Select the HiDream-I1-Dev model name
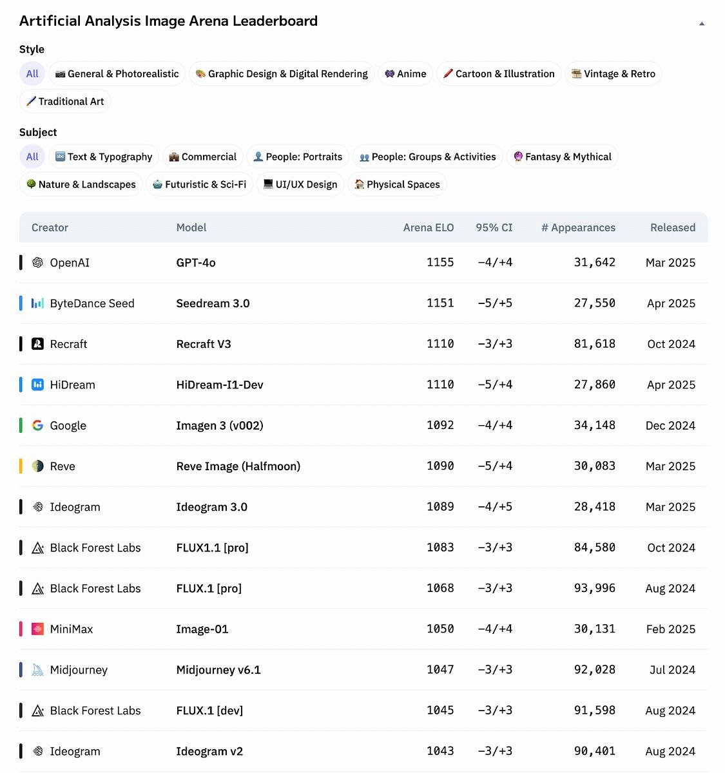Image resolution: width=725 pixels, height=773 pixels. (220, 385)
